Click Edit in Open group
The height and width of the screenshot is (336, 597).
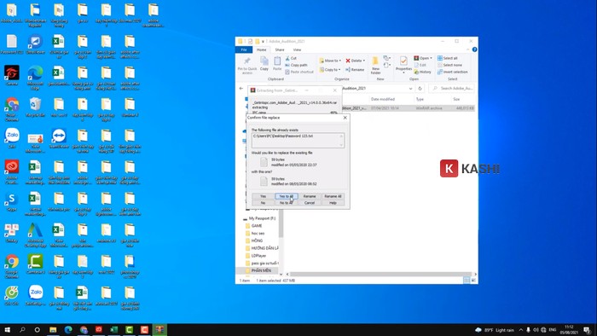click(420, 65)
